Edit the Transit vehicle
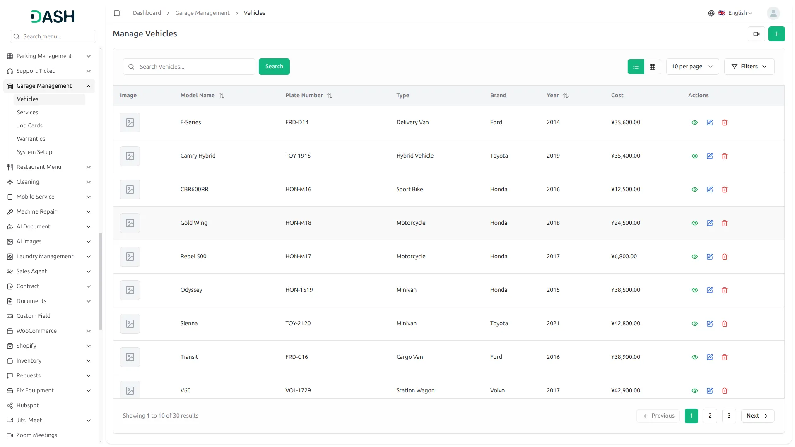 (x=710, y=357)
